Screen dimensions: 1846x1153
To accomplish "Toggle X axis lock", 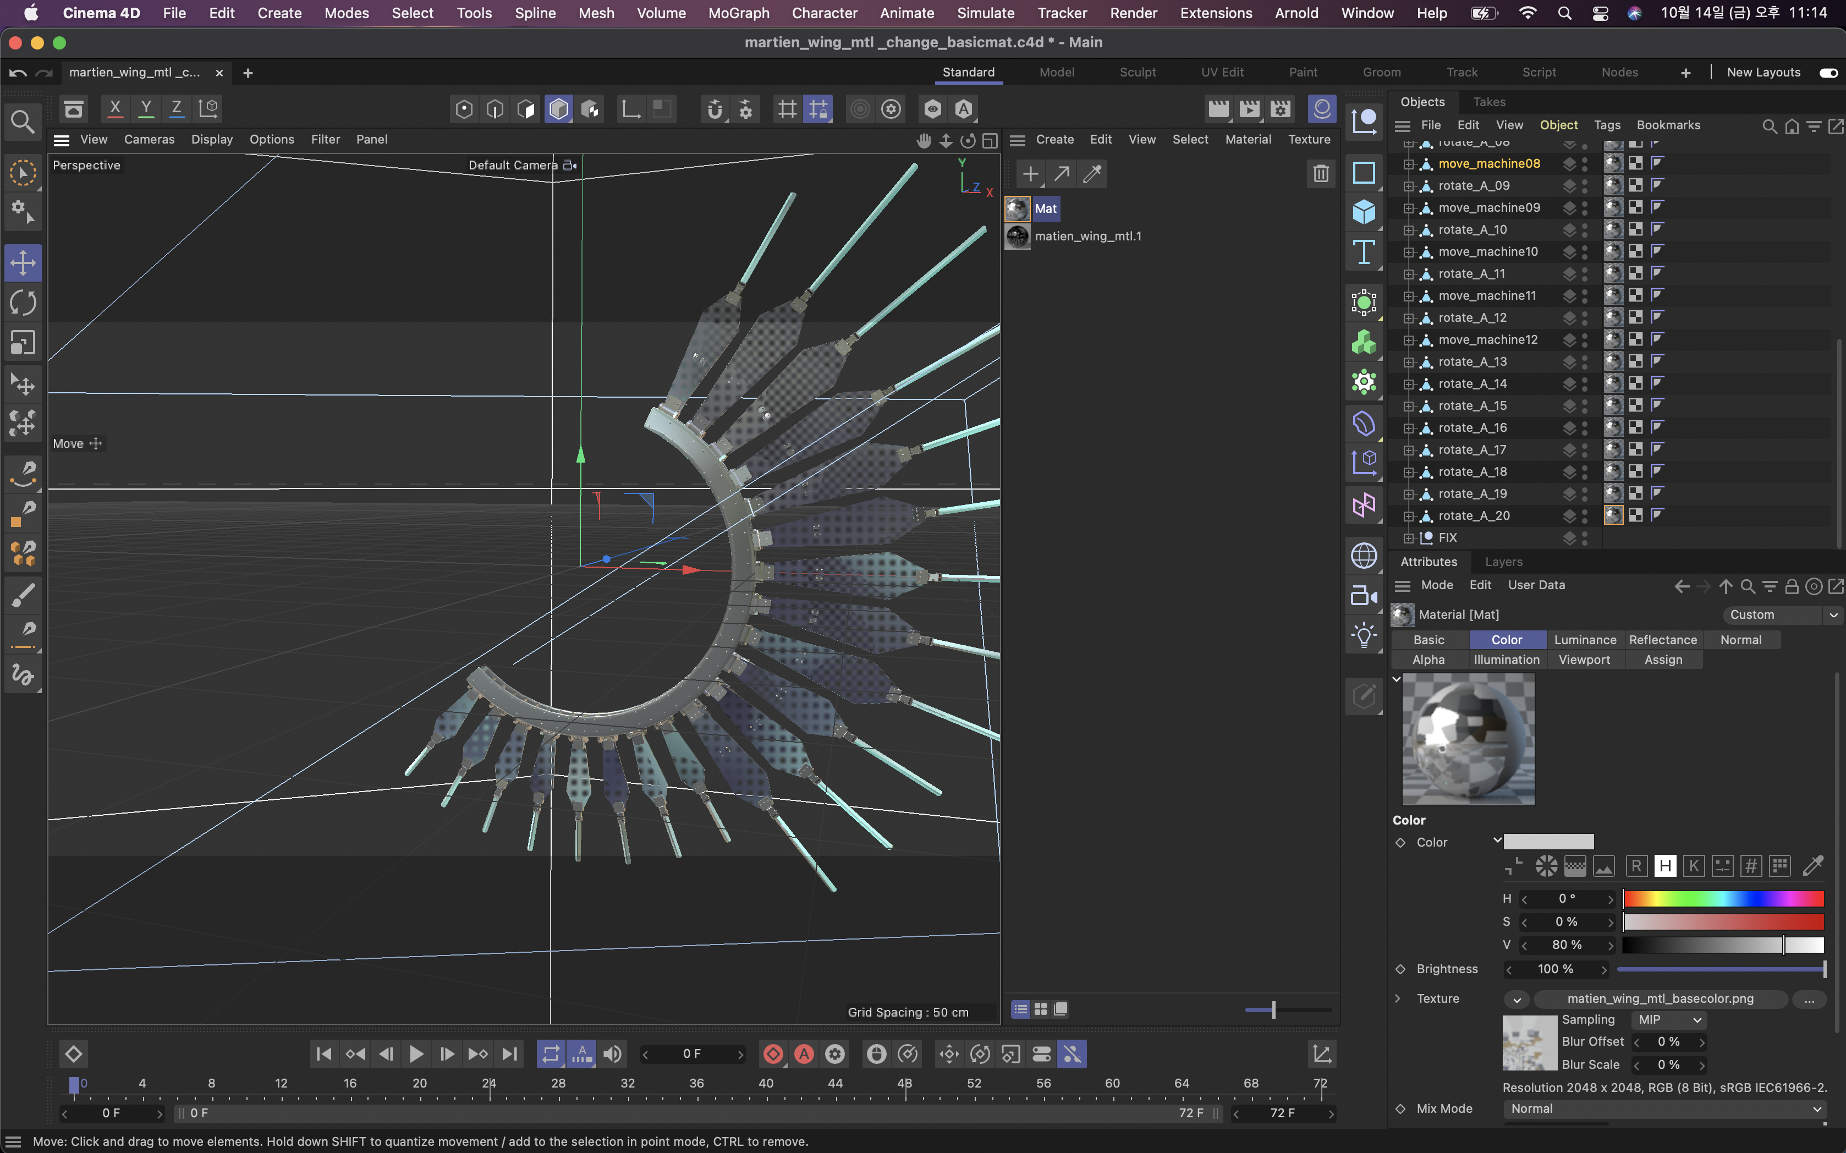I will coord(115,108).
